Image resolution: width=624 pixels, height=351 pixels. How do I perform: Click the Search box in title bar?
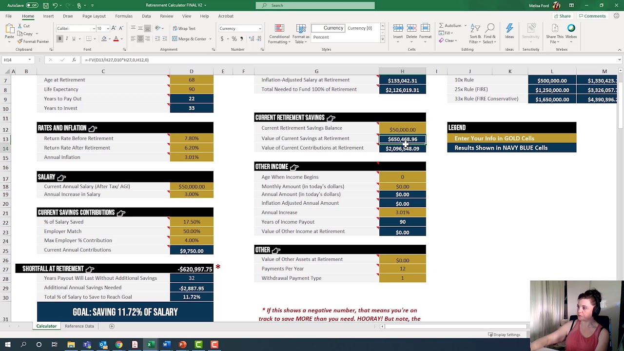click(315, 5)
